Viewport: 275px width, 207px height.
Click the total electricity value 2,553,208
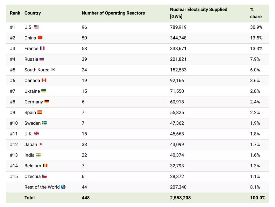(180, 198)
